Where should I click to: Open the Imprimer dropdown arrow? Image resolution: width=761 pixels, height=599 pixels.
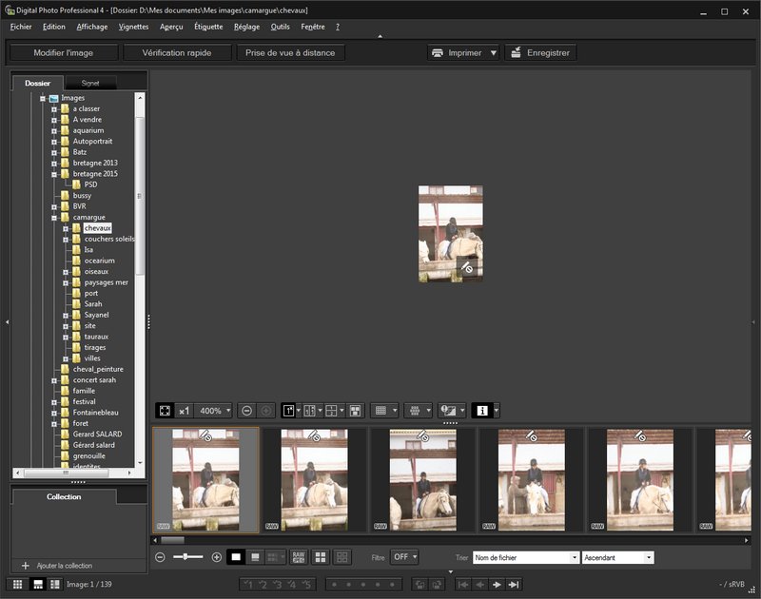[494, 53]
